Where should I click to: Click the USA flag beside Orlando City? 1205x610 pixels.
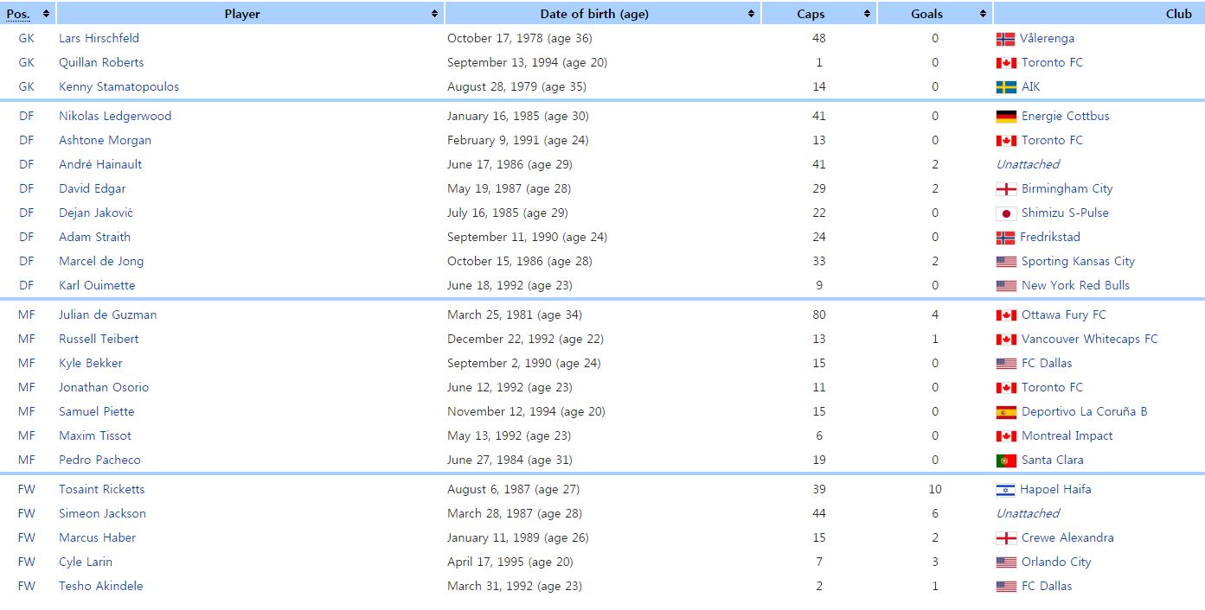tap(1006, 562)
